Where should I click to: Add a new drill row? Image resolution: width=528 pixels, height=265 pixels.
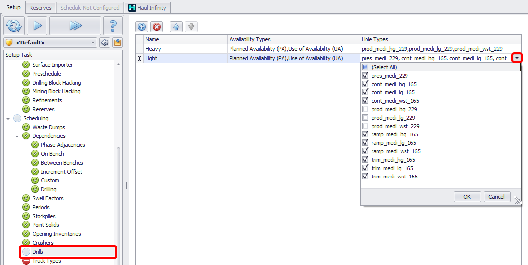coord(142,27)
